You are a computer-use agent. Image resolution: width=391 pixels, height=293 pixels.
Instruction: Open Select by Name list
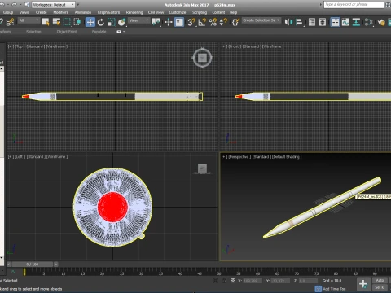tap(56, 22)
